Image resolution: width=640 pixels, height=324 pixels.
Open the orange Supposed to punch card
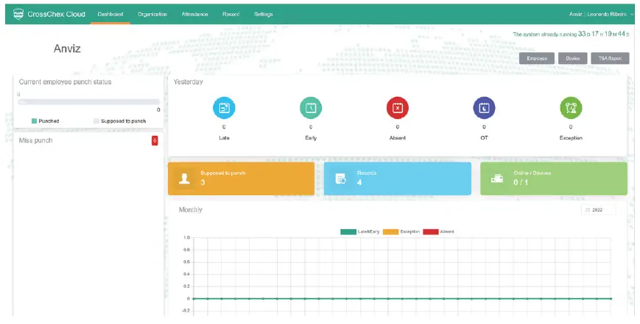click(x=242, y=179)
